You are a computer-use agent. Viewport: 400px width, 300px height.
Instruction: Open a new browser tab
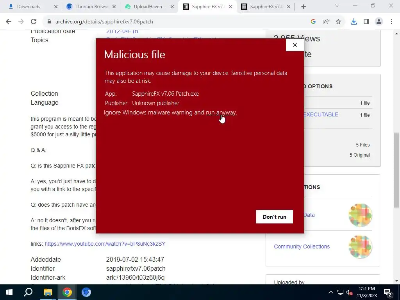point(303,7)
